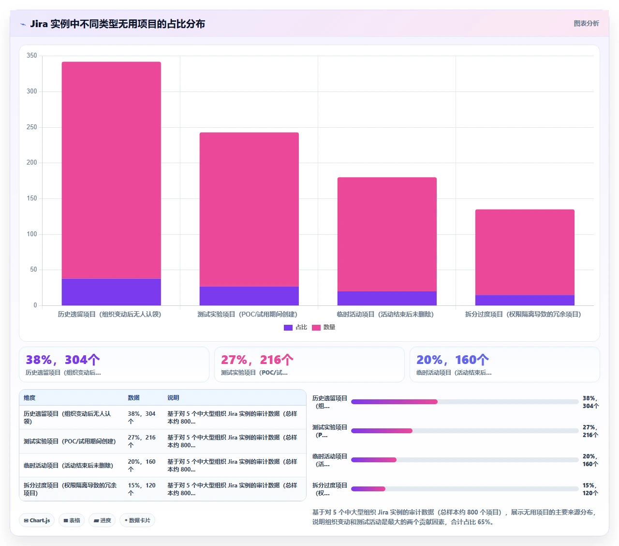Viewport: 619px width, 546px height.
Task: Click the 历史遗留项目 progress bar at 38%
Action: [465, 402]
